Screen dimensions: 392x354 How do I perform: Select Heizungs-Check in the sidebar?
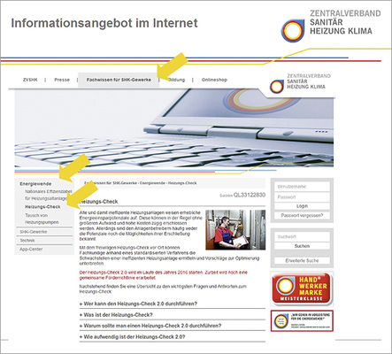[x=42, y=207]
